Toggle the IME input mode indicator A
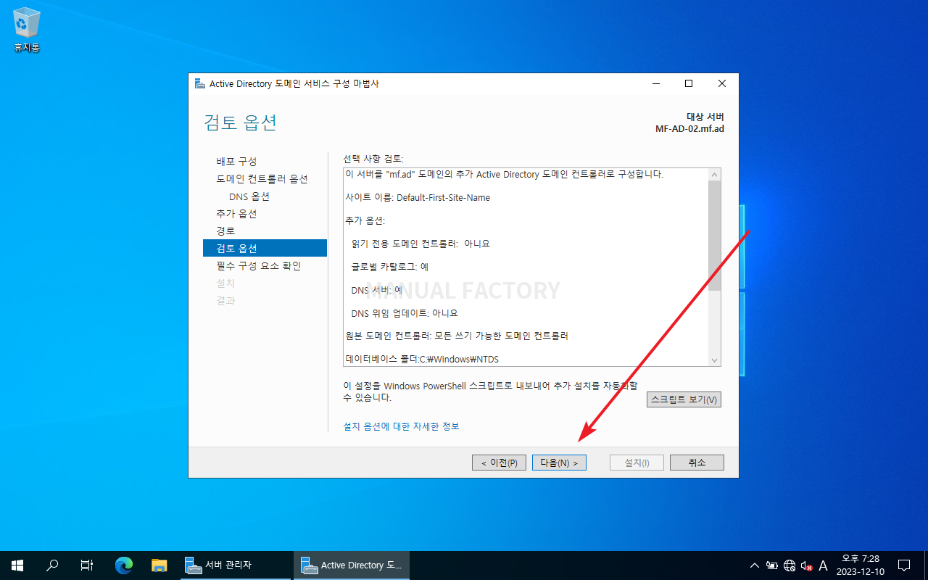Viewport: 928px width, 580px height. click(823, 565)
